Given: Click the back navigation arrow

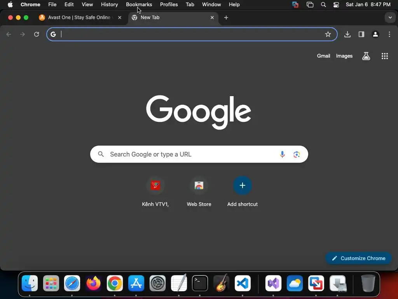Looking at the screenshot, I should (x=9, y=34).
